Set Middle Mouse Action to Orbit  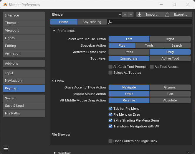(x=129, y=94)
